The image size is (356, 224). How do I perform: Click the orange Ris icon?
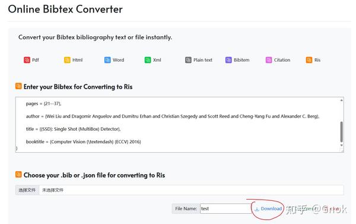309,60
